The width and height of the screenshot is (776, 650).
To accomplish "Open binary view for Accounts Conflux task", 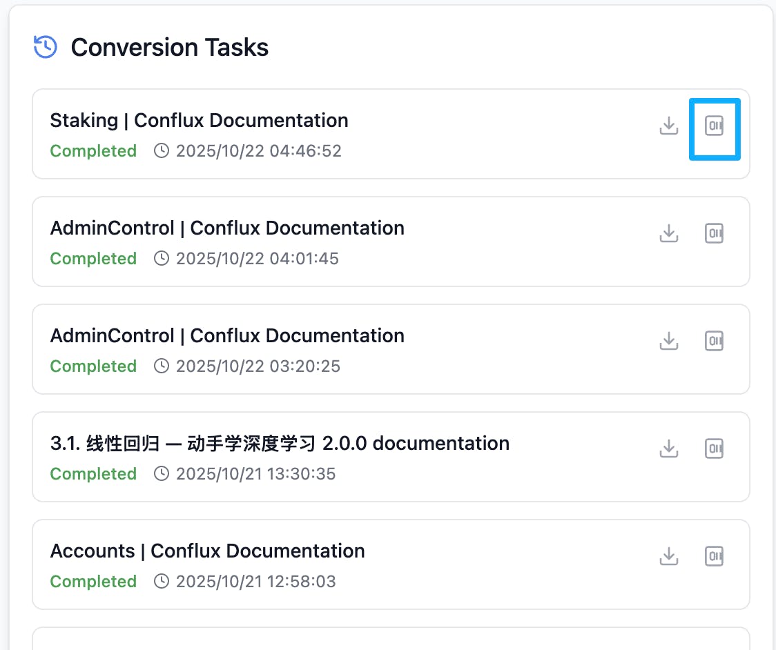I will [714, 557].
